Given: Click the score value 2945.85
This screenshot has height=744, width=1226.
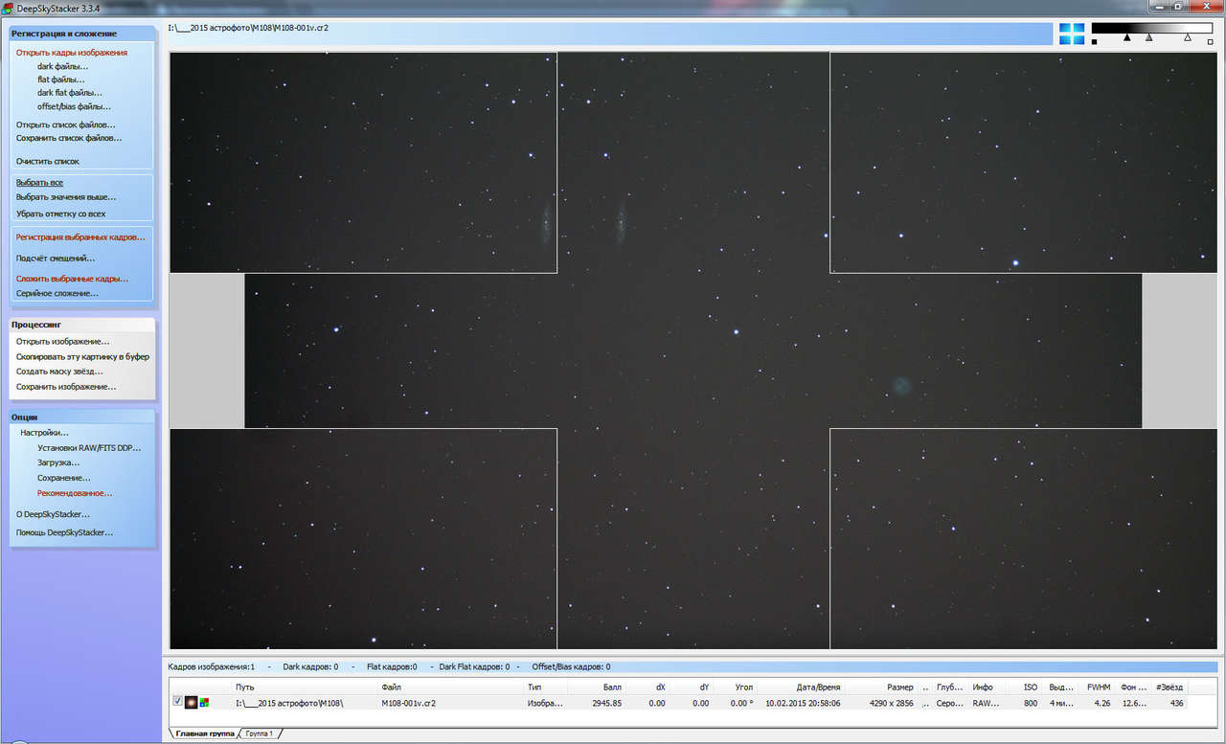Looking at the screenshot, I should [606, 703].
